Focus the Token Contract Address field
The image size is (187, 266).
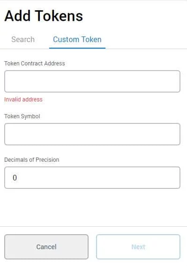[x=92, y=81]
